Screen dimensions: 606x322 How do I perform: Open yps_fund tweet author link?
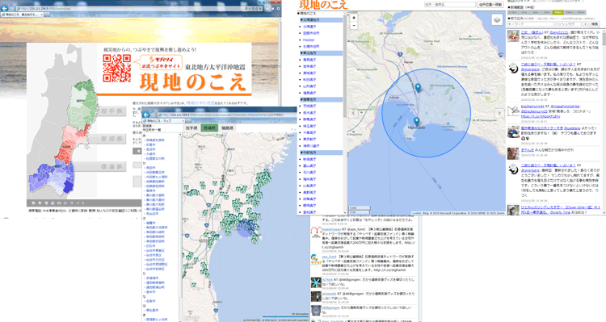[x=329, y=257]
